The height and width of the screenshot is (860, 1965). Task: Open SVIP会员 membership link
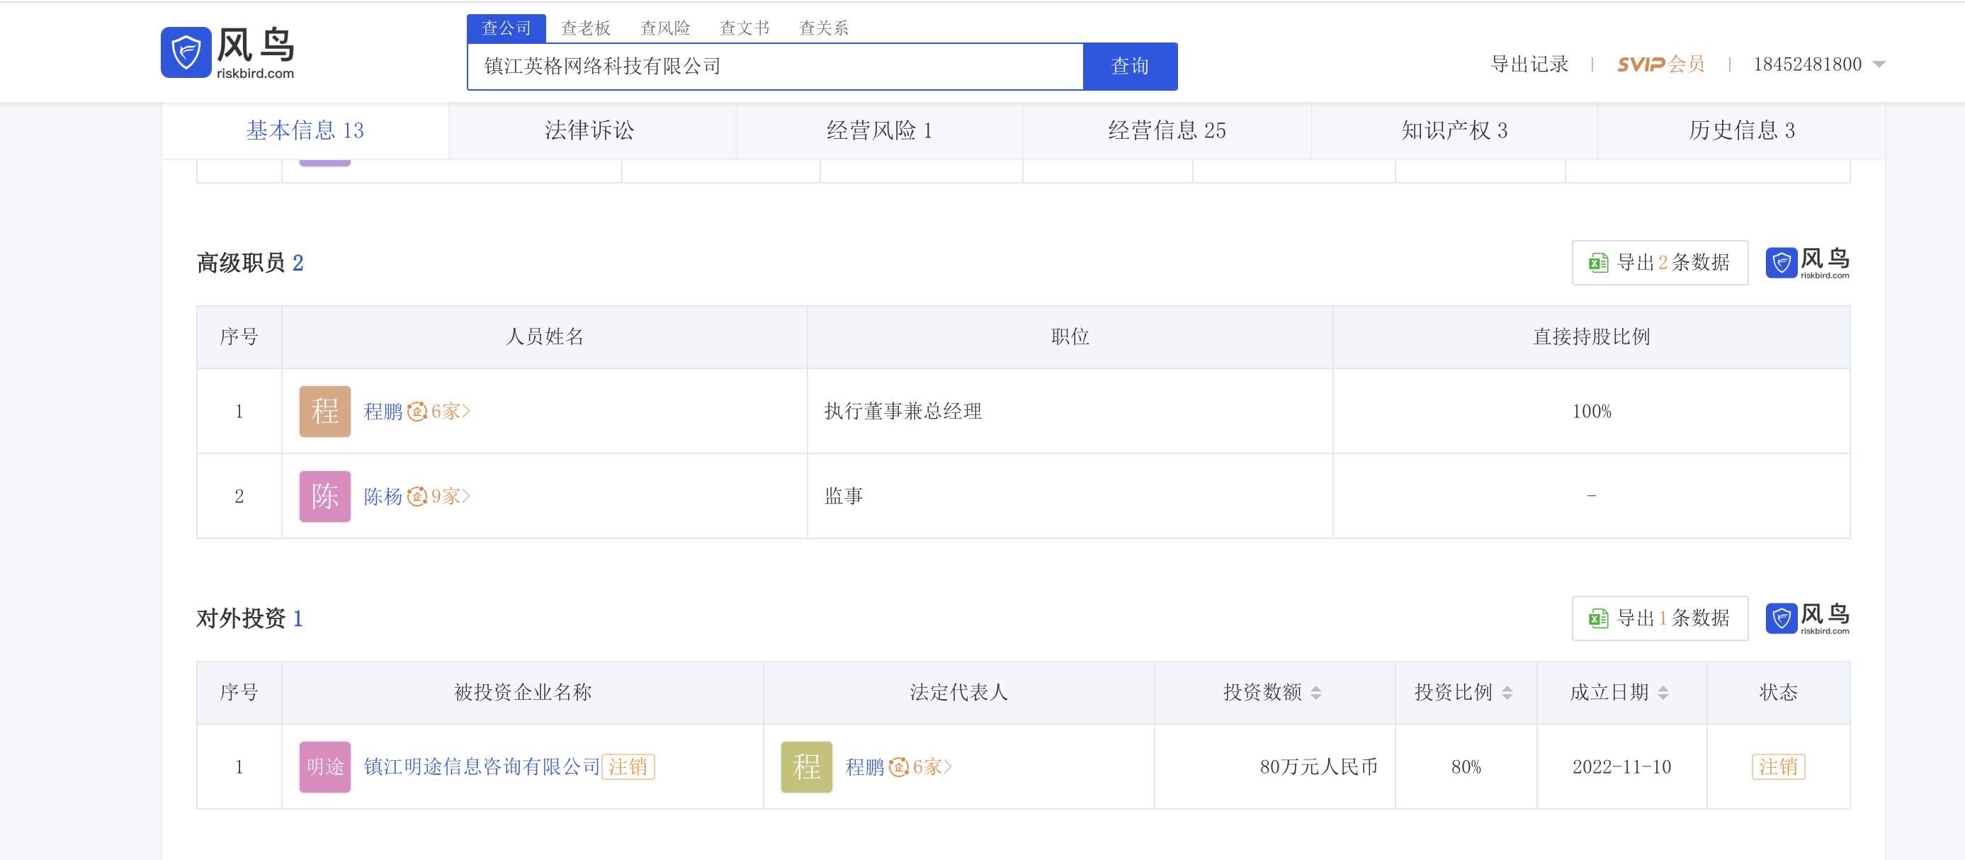click(x=1660, y=65)
